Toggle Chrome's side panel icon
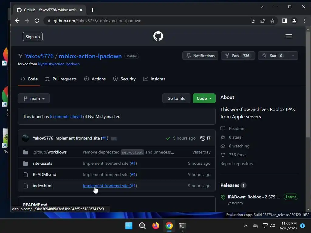311x233 pixels. tap(284, 21)
